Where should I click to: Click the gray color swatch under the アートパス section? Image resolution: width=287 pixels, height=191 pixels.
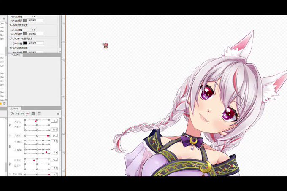click(x=25, y=34)
